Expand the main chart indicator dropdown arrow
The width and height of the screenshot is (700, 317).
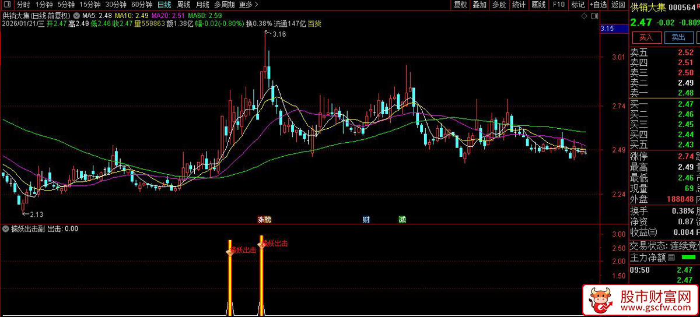pos(76,15)
